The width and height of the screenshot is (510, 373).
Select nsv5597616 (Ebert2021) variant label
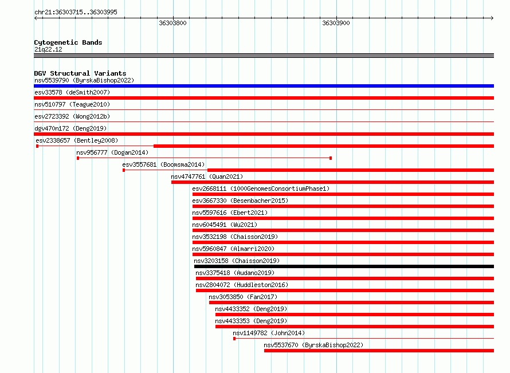[x=230, y=213]
